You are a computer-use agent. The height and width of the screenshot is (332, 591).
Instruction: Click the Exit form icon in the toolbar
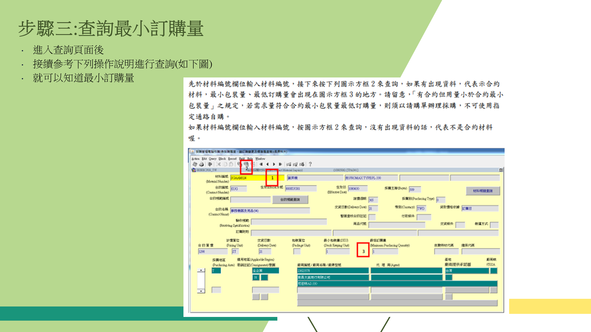(x=210, y=164)
